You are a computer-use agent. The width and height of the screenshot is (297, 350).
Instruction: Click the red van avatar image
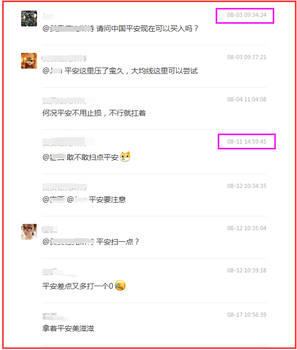pos(29,61)
